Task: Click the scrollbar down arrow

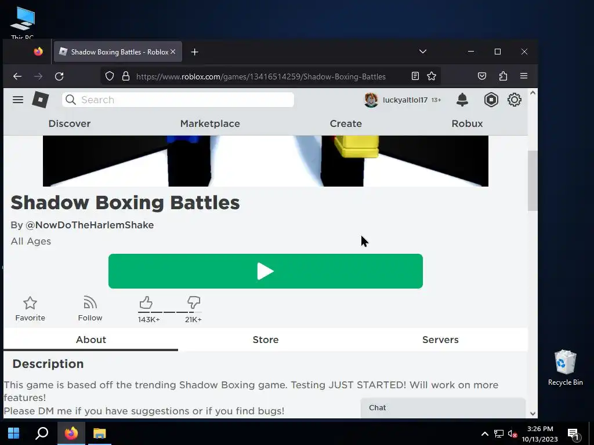Action: (533, 414)
